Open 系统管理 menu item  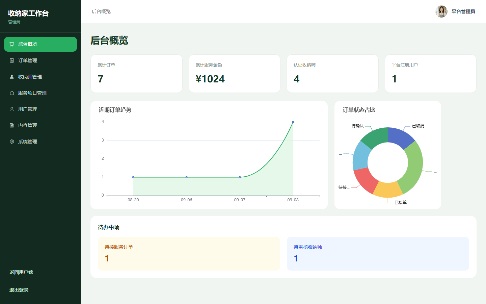pos(40,142)
